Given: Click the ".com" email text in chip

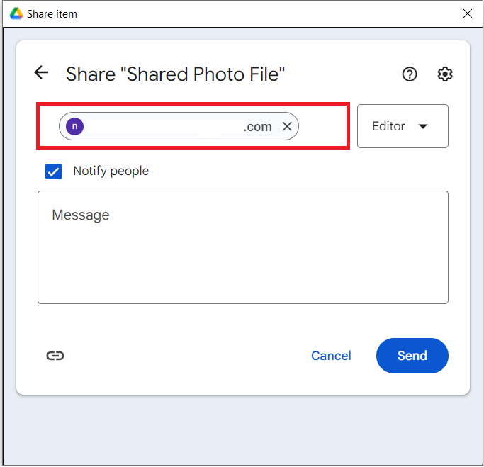Looking at the screenshot, I should tap(257, 127).
